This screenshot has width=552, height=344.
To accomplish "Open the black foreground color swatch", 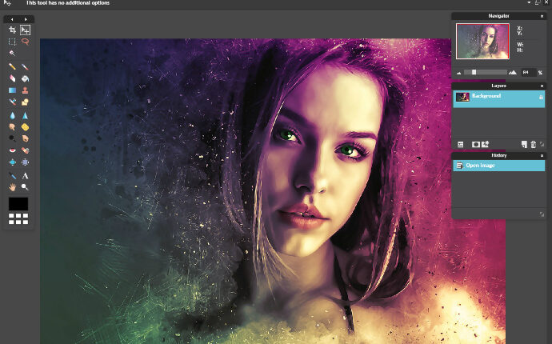I will tap(18, 204).
